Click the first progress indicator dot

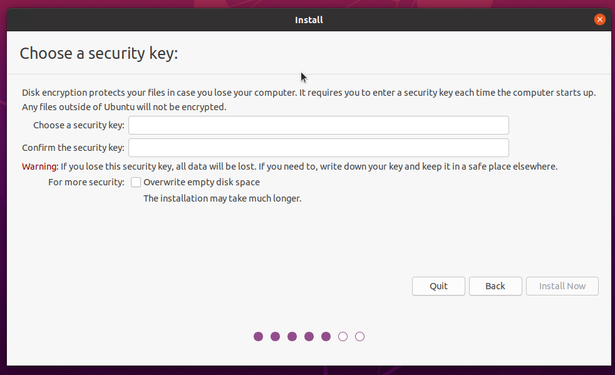click(x=258, y=336)
